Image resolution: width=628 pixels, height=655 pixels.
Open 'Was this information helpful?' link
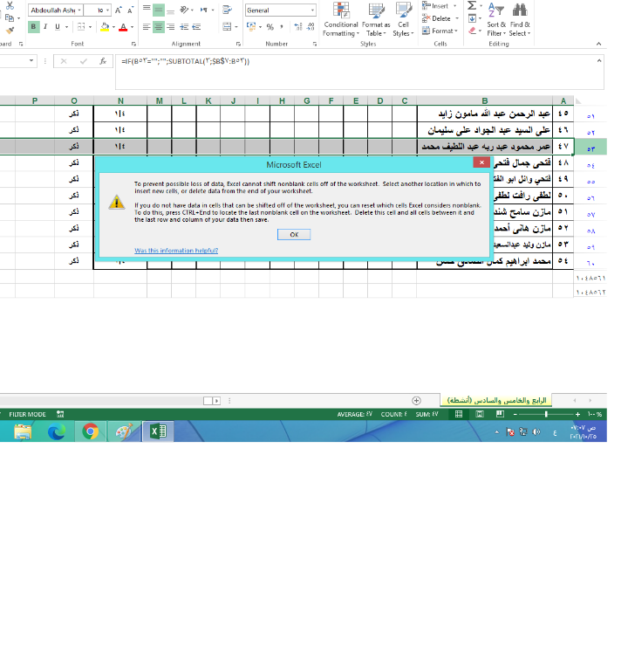coord(176,251)
